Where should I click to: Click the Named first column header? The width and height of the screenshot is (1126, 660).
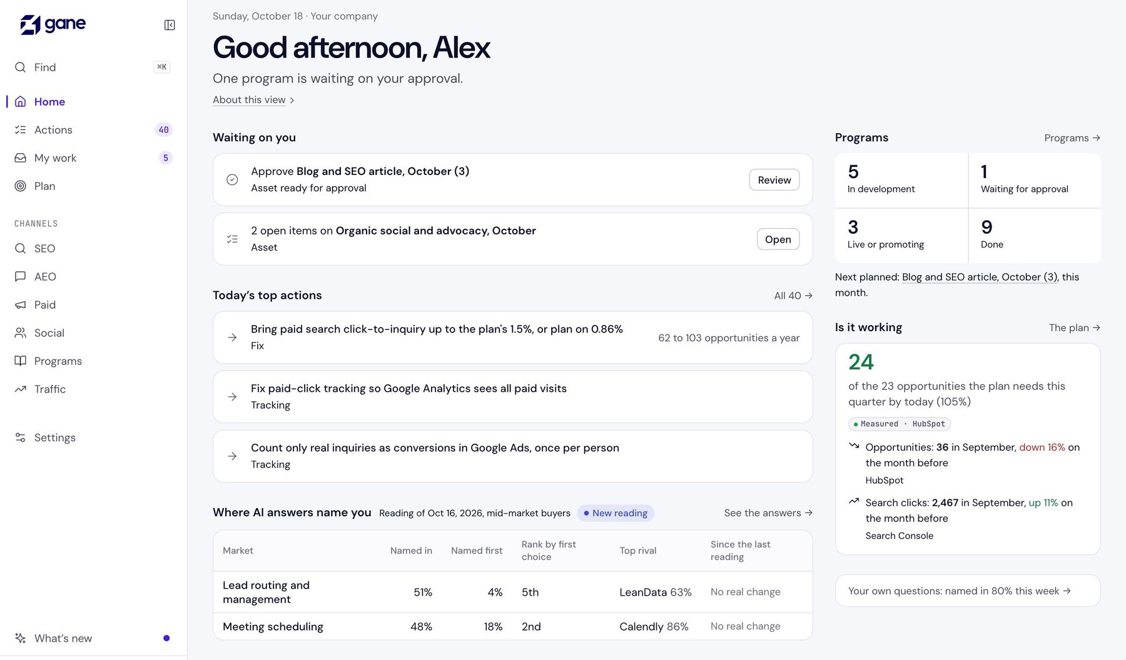click(477, 551)
